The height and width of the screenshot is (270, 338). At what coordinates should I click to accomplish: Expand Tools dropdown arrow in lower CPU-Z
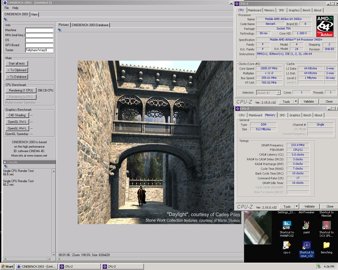tap(297, 206)
